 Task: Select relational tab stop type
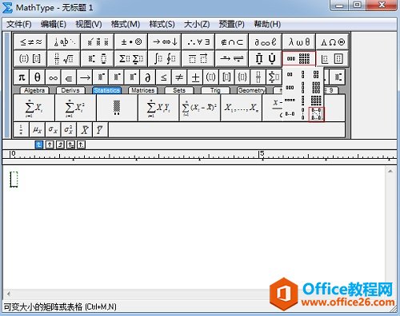[70, 144]
